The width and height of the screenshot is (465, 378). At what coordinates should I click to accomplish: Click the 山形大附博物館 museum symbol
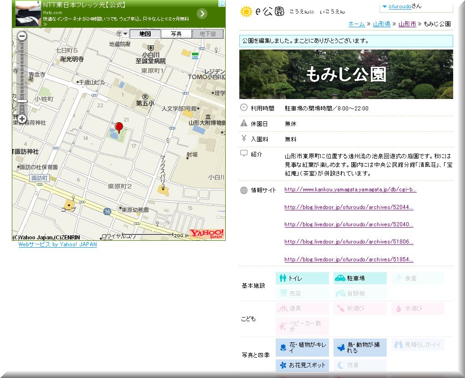pos(208,117)
